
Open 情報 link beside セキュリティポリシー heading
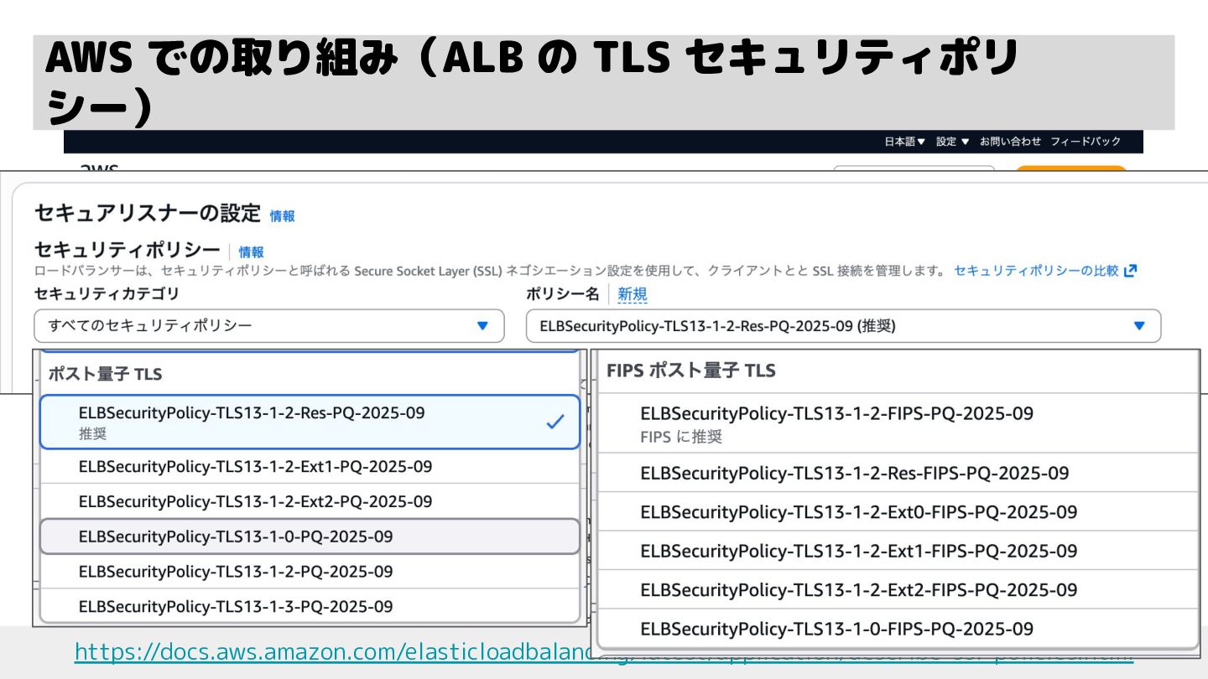251,252
